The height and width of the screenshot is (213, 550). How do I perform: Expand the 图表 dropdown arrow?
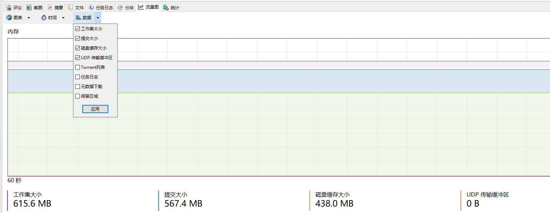[29, 17]
